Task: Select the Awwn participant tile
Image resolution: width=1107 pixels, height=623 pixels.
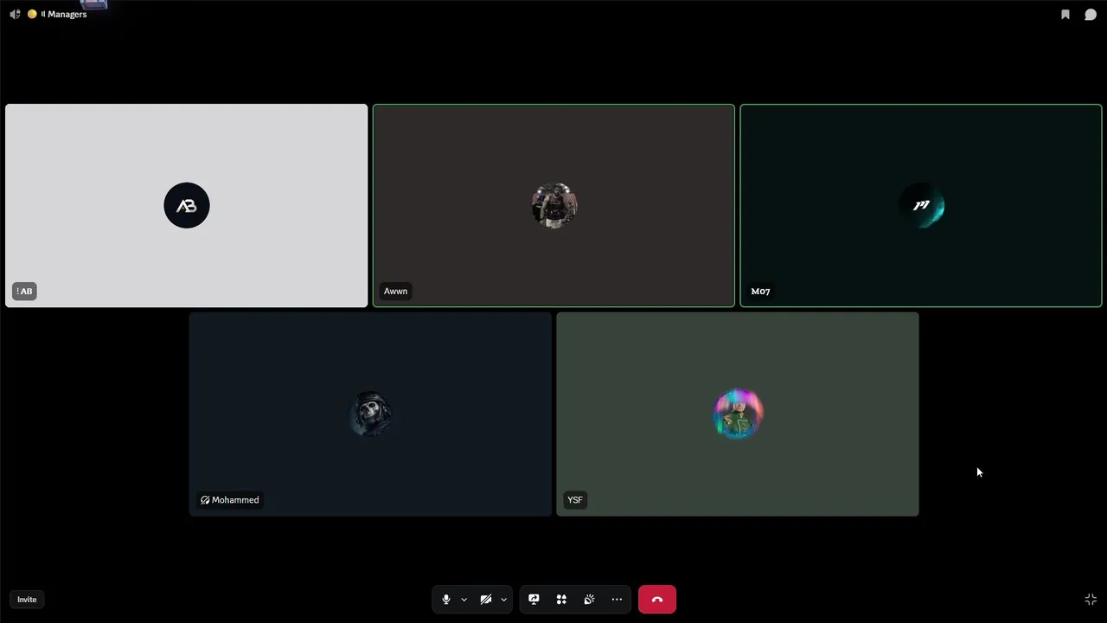Action: click(x=553, y=206)
